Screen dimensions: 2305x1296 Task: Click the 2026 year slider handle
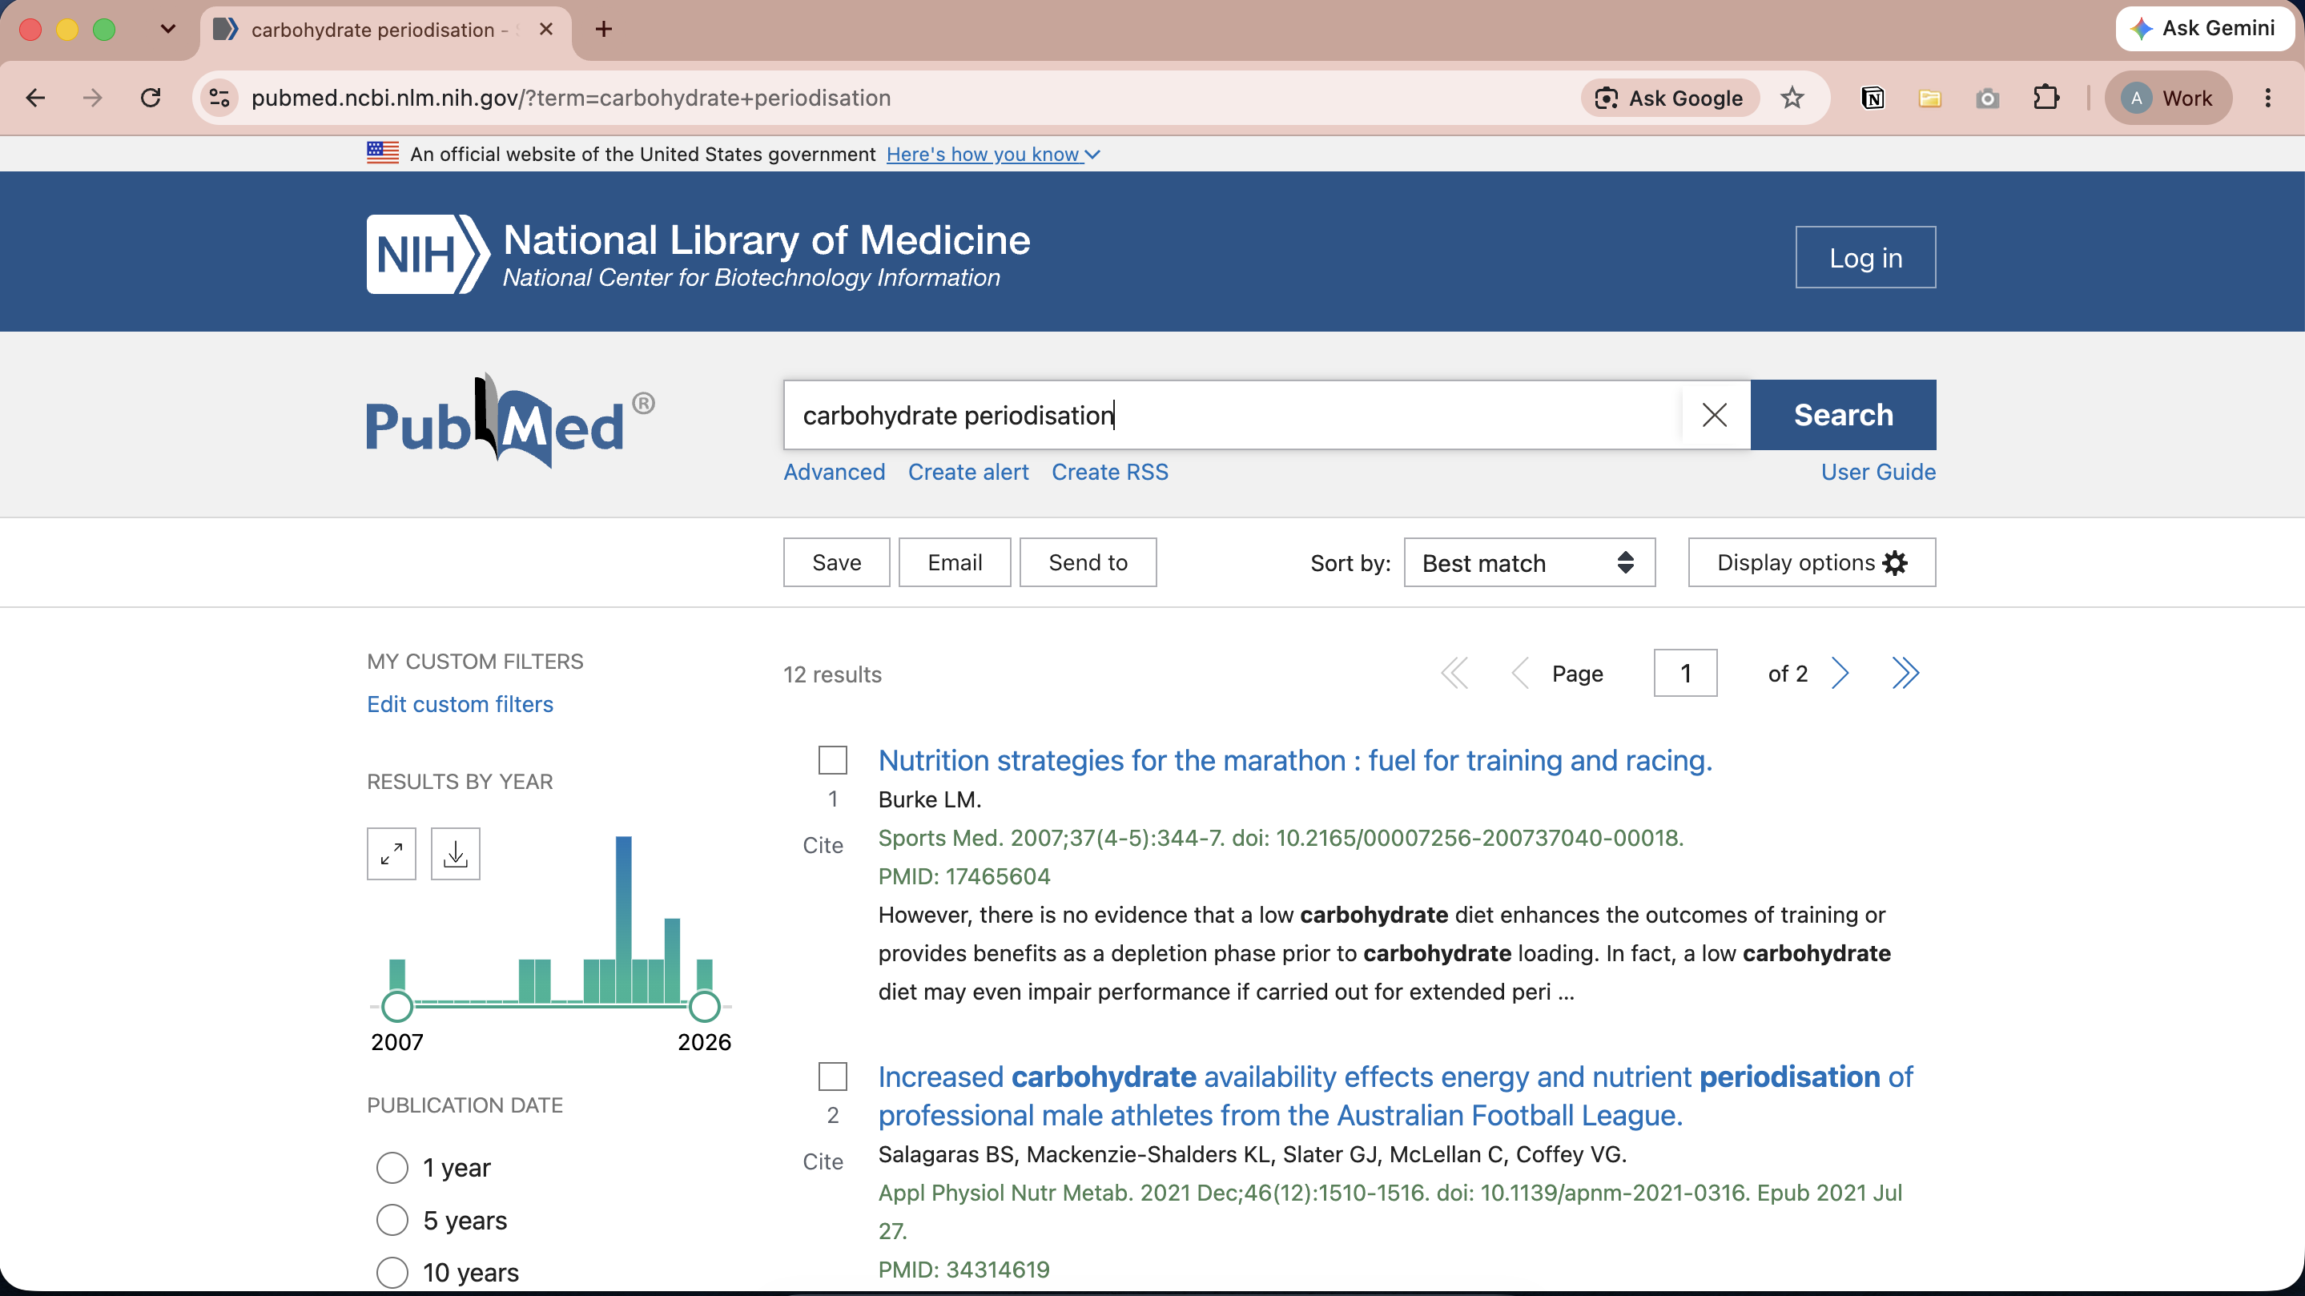coord(704,1006)
